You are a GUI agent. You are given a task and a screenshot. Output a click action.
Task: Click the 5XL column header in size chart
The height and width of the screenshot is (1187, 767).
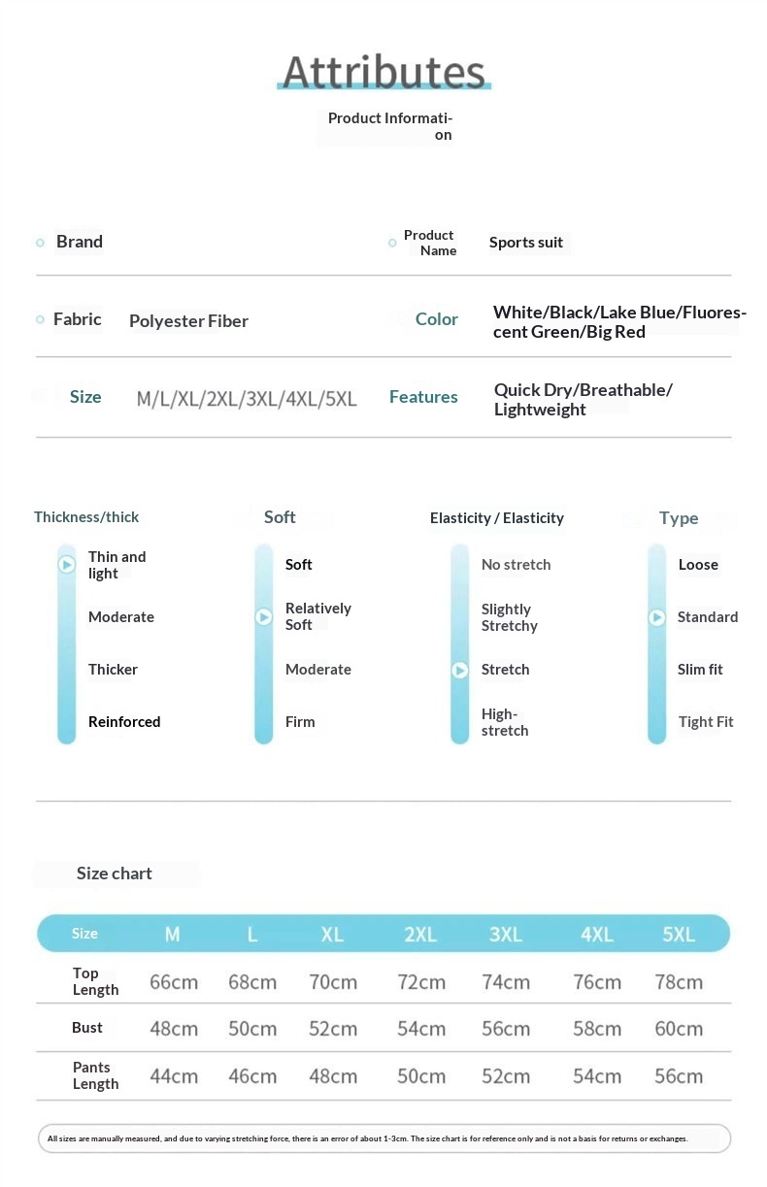point(679,934)
